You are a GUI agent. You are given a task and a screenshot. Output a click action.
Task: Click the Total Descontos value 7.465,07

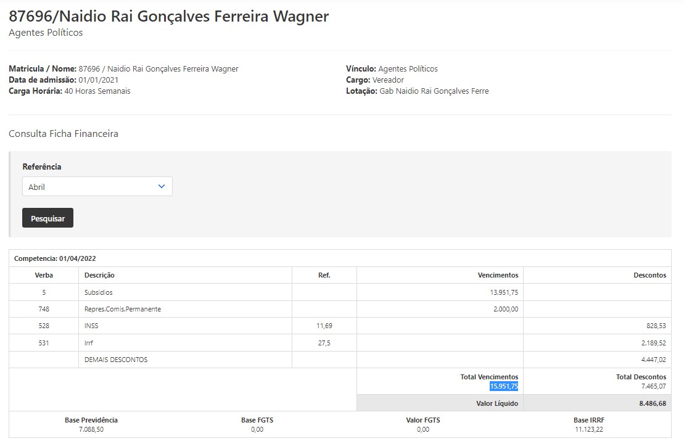click(x=653, y=387)
